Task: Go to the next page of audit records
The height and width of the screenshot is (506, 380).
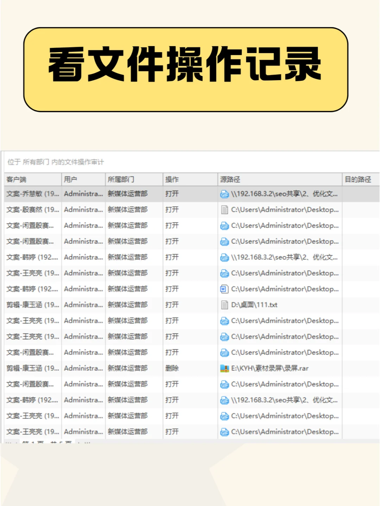Action: tap(78, 443)
